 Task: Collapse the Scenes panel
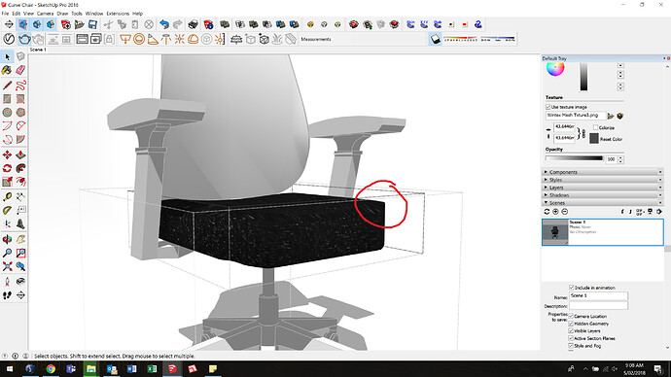[603, 203]
